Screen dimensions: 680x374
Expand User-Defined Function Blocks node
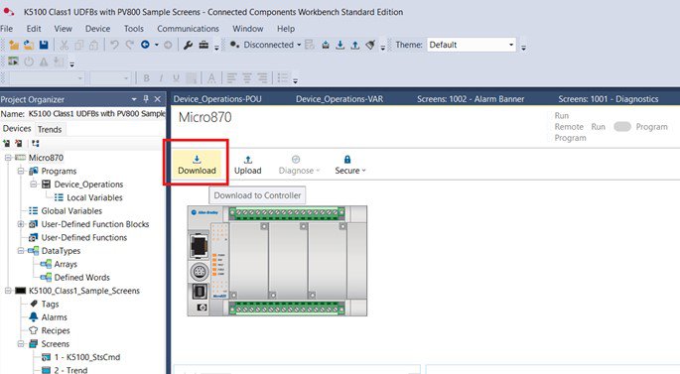click(21, 224)
